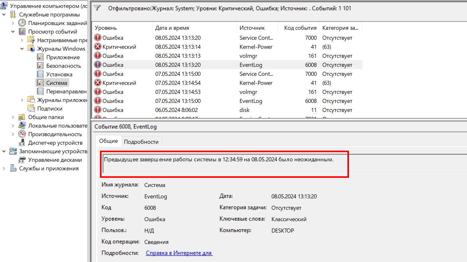Select the Kernel-Power 07.05.2024 13:14:54 event
The width and height of the screenshot is (467, 262).
click(x=227, y=83)
